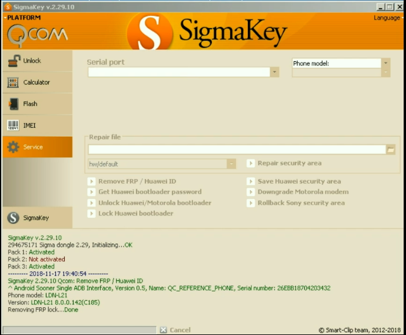
Task: Run Get Huawei bootloader password
Action: [x=150, y=192]
